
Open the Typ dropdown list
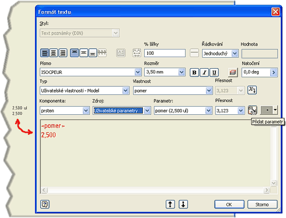[x=125, y=90]
